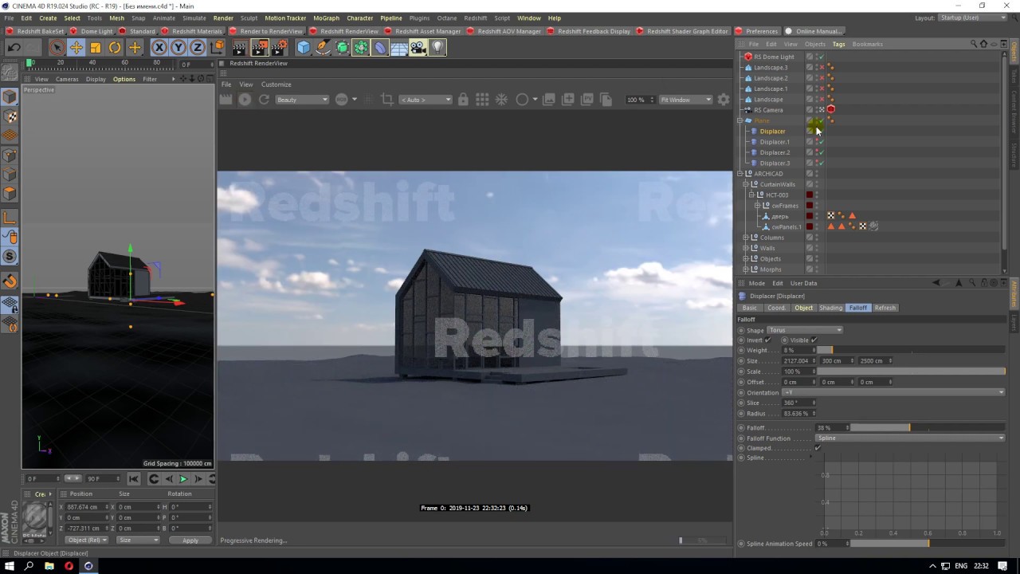Viewport: 1020px width, 574px height.
Task: Expand the Walls tree group
Action: pyautogui.click(x=746, y=248)
